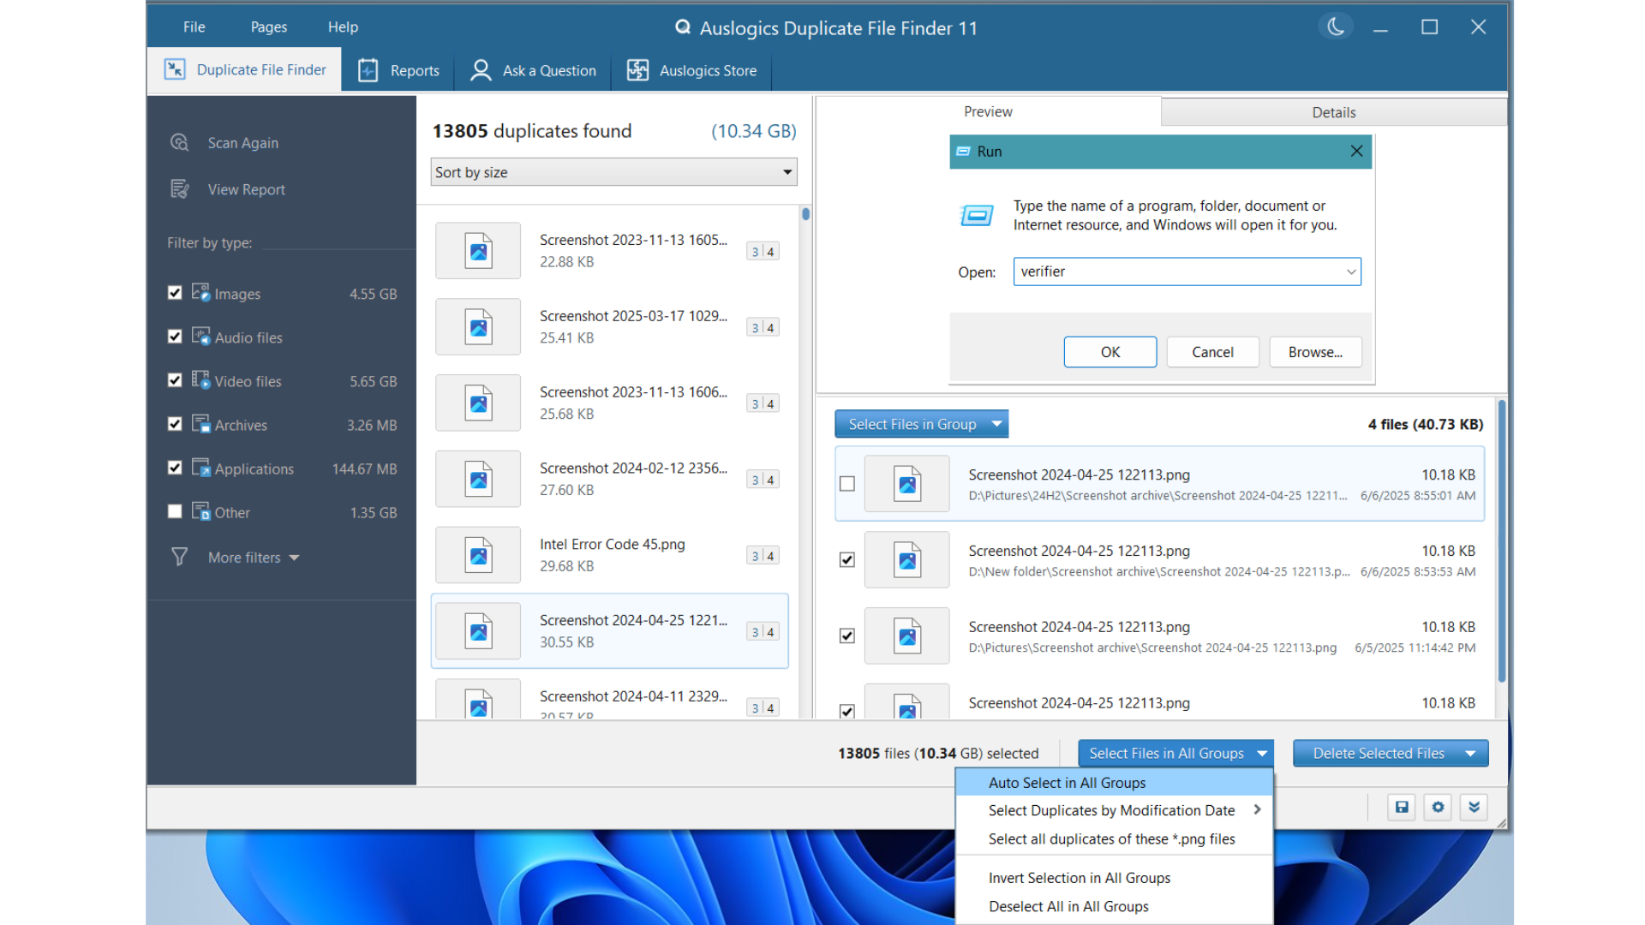The height and width of the screenshot is (925, 1645).
Task: Click Browse... in the Run dialog
Action: click(1314, 352)
